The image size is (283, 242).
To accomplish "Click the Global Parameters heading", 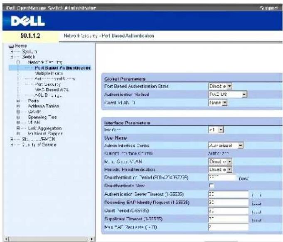I will (125, 79).
